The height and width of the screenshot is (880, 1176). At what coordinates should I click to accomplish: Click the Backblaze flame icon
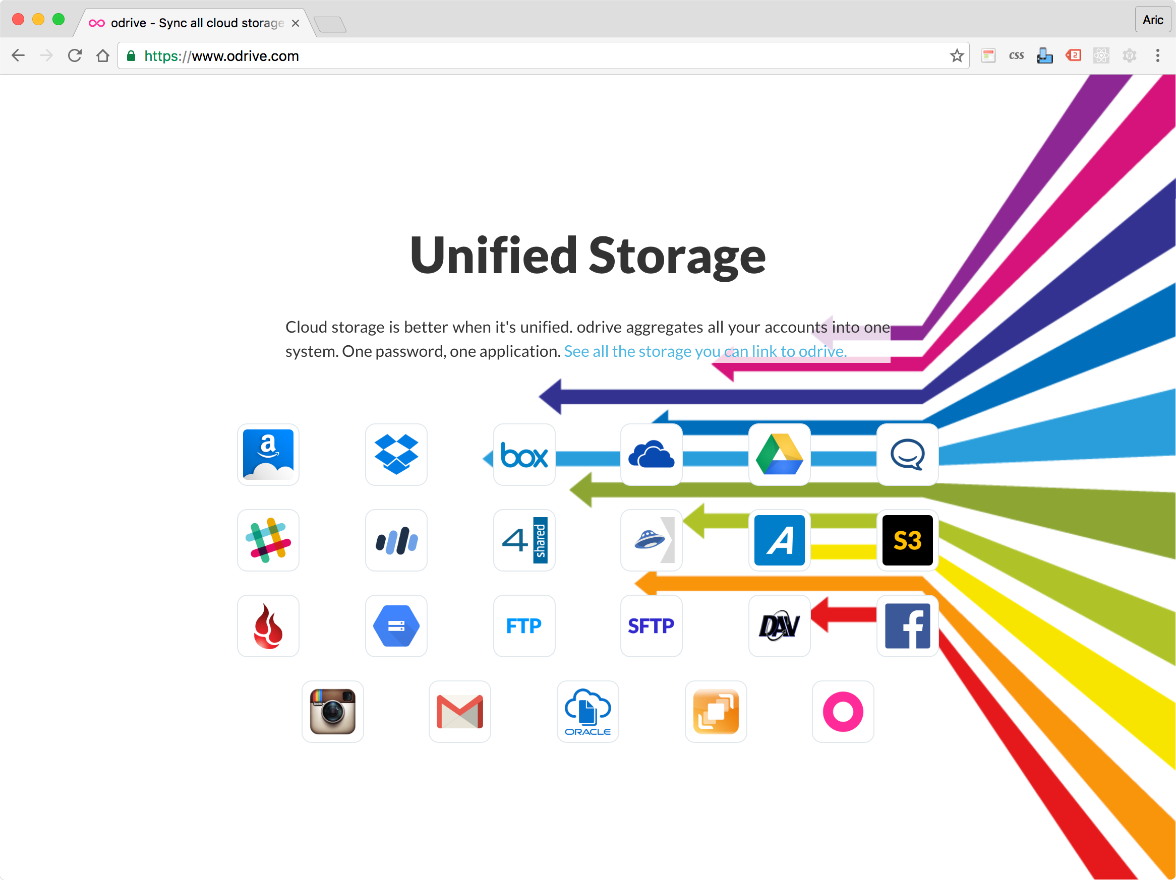[x=268, y=625]
